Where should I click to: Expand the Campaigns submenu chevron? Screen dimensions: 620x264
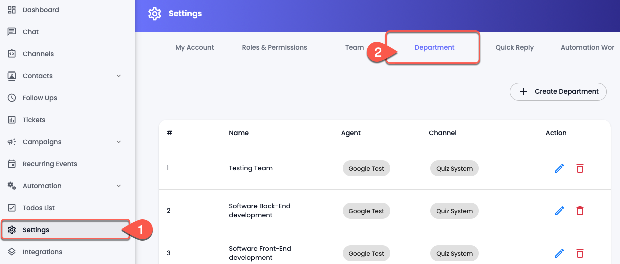[119, 142]
